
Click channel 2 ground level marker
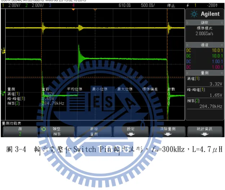(x=3, y=93)
